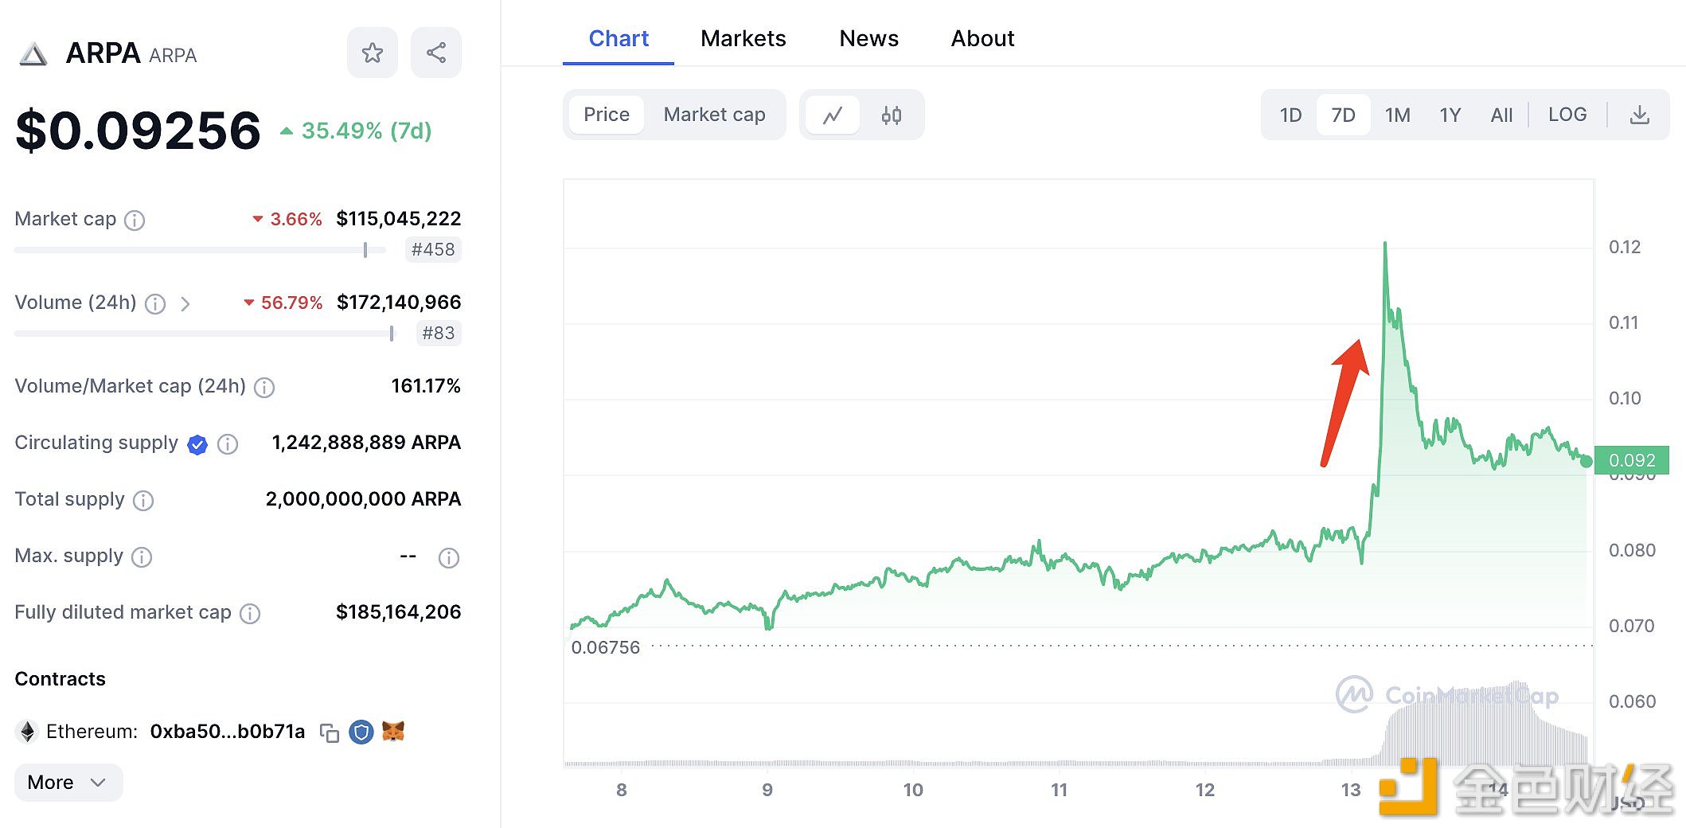This screenshot has height=828, width=1686.
Task: Open the About tab
Action: tap(982, 38)
